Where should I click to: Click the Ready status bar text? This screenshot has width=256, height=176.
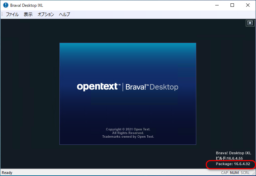pyautogui.click(x=7, y=173)
